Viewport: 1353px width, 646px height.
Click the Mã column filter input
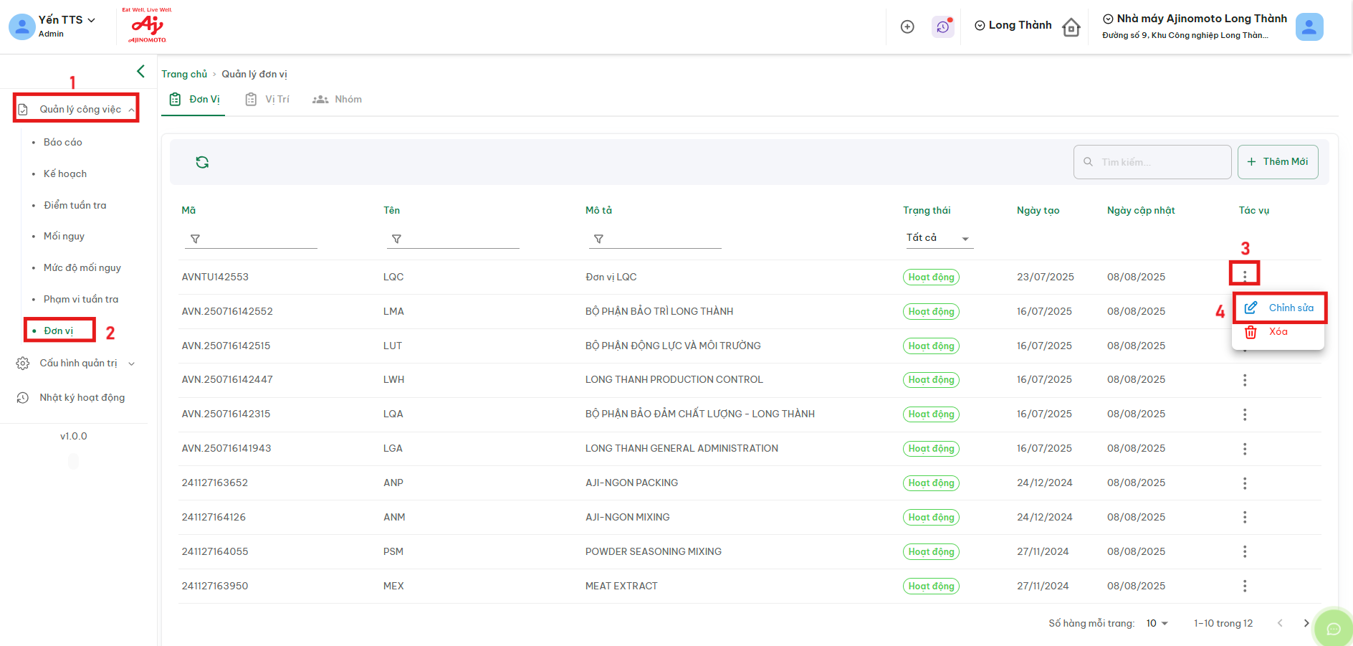(x=251, y=239)
